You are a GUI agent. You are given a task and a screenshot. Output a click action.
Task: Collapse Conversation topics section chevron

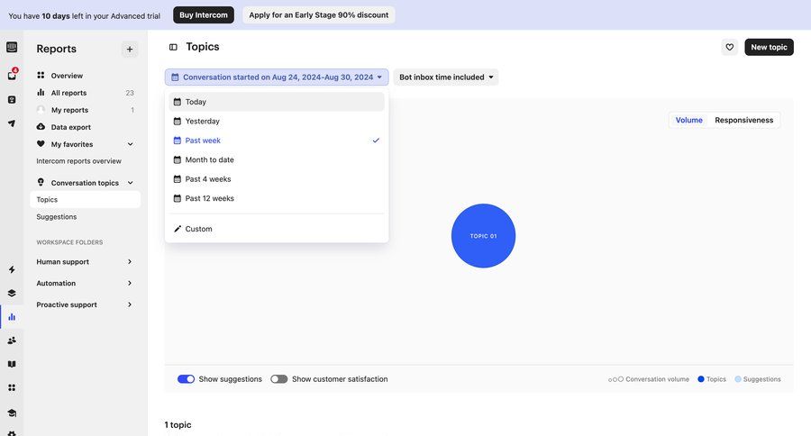pyautogui.click(x=131, y=183)
